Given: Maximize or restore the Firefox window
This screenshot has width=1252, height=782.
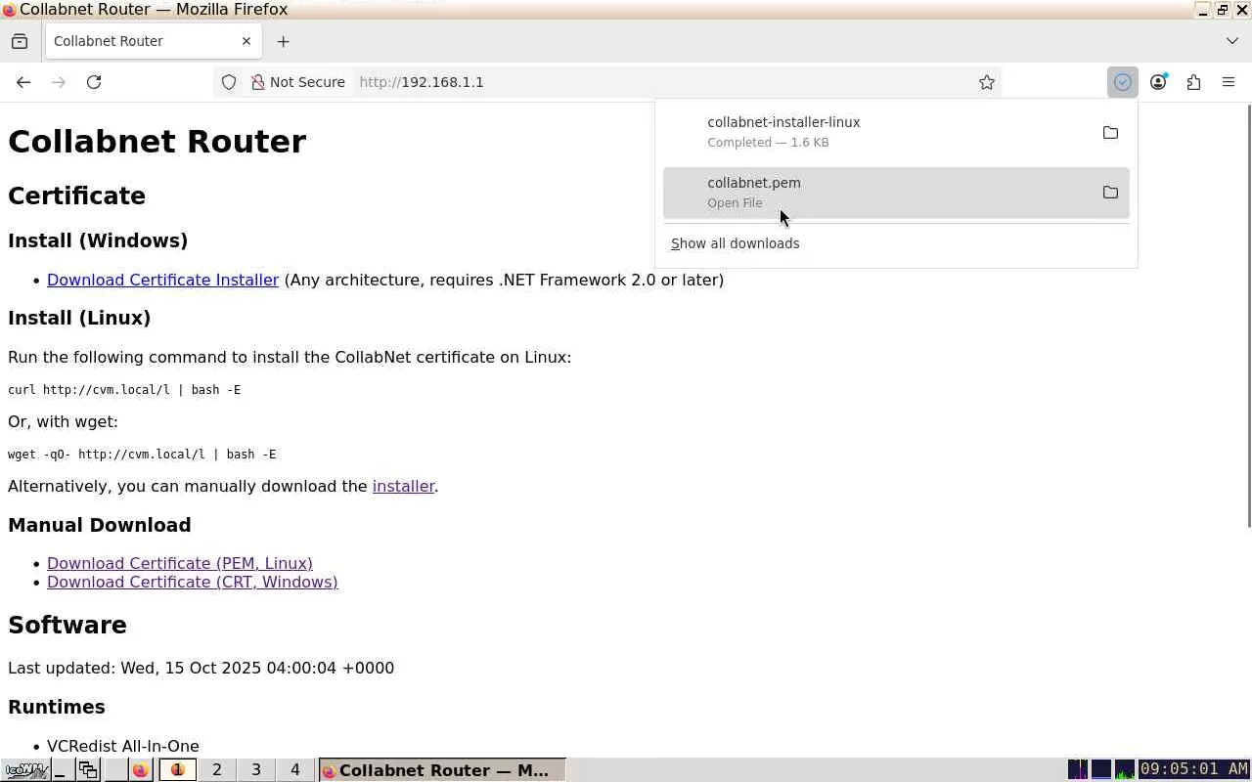Looking at the screenshot, I should tap(1223, 10).
